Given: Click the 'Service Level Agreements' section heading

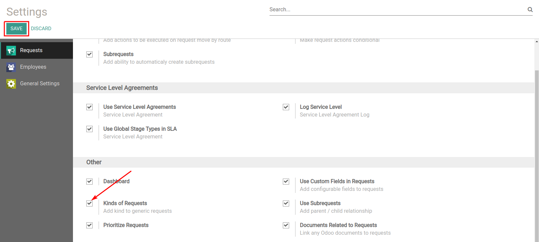Looking at the screenshot, I should point(122,88).
